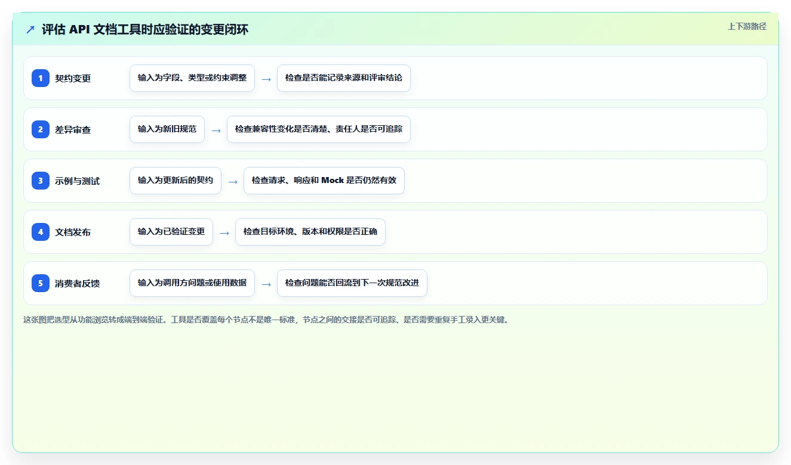
Task: Click the 输入为更新后的契约 box
Action: [176, 181]
